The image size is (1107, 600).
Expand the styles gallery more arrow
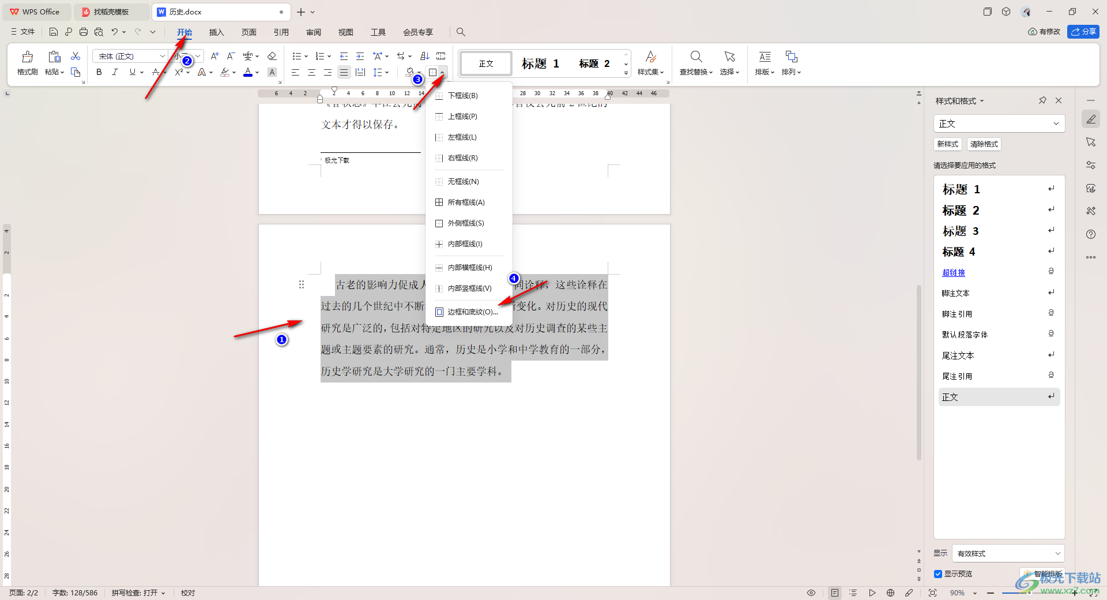(626, 73)
